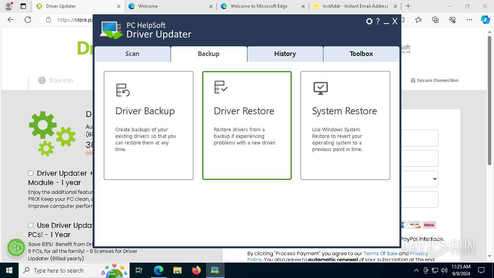This screenshot has height=278, width=494.
Task: Switch to the History tab
Action: click(285, 54)
